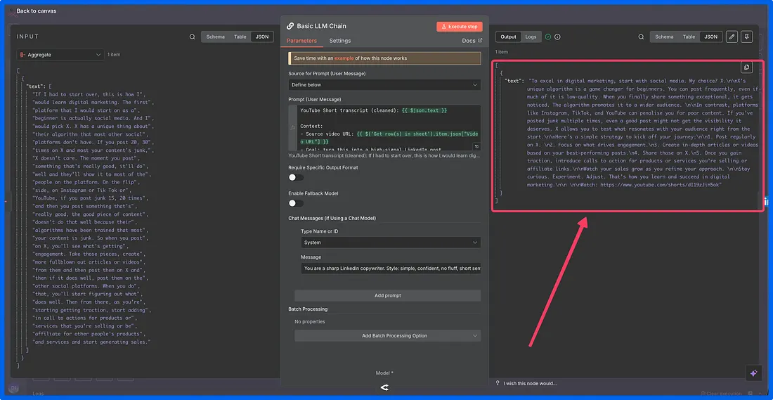773x400 pixels.
Task: Enable the Require Specific Output Format toggle
Action: [297, 177]
